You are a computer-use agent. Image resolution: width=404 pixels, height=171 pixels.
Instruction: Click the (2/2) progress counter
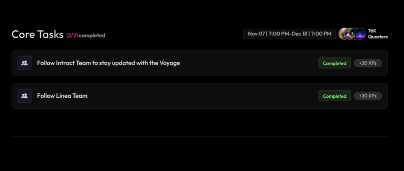(72, 35)
